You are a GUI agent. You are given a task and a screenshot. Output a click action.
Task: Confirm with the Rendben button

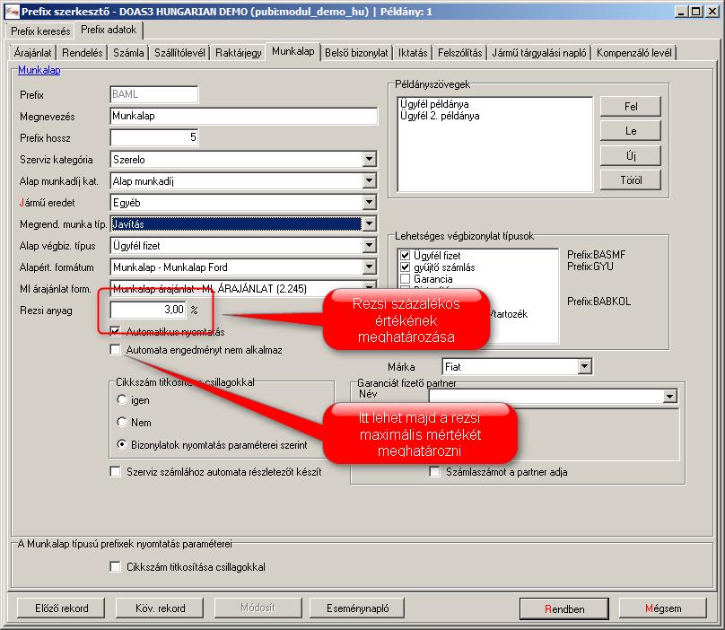click(564, 608)
